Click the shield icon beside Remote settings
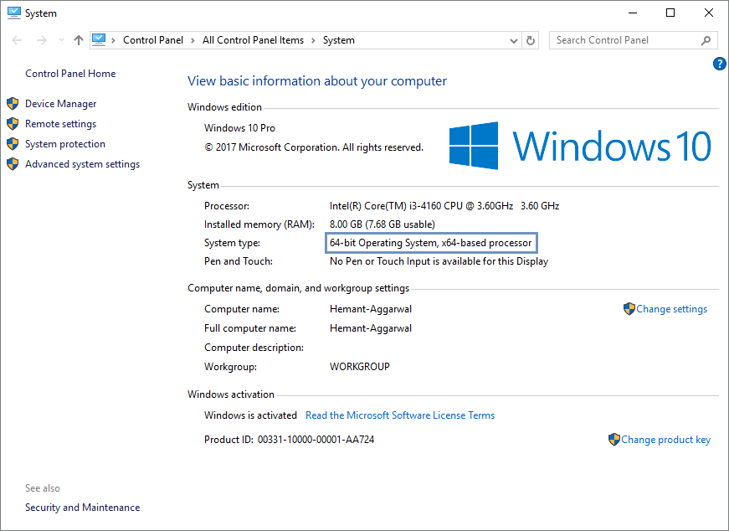The width and height of the screenshot is (729, 531). [13, 124]
